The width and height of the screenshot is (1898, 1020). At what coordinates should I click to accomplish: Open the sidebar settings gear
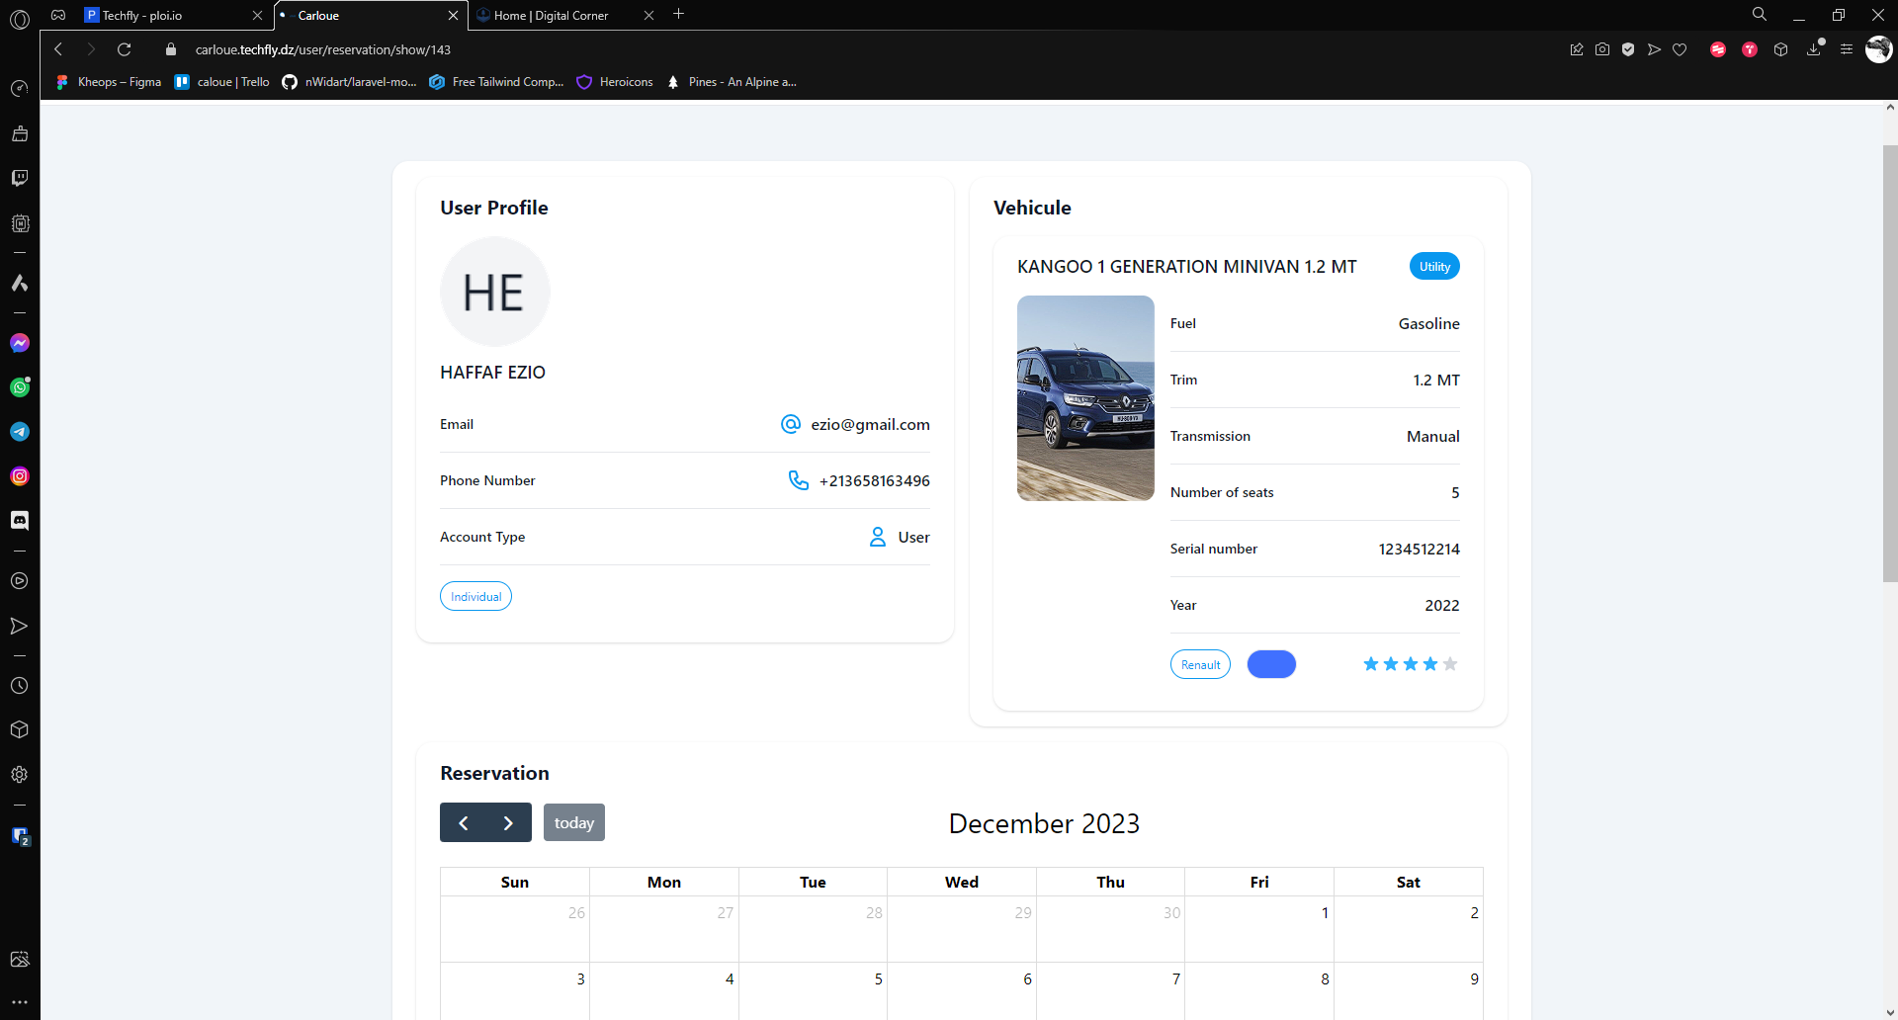point(20,775)
